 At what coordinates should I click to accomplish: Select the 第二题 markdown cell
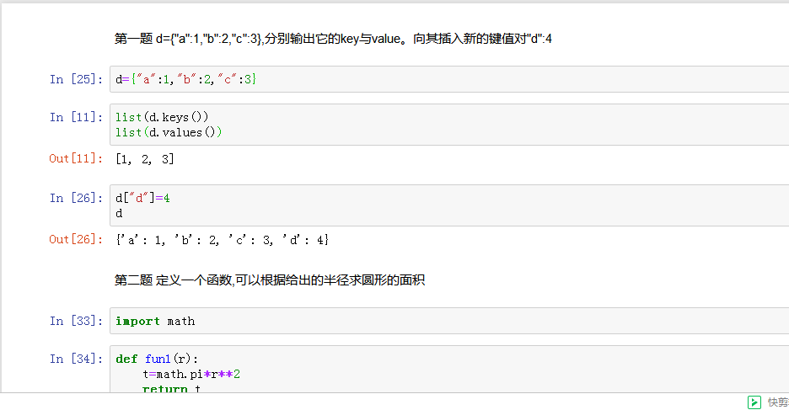[x=270, y=280]
